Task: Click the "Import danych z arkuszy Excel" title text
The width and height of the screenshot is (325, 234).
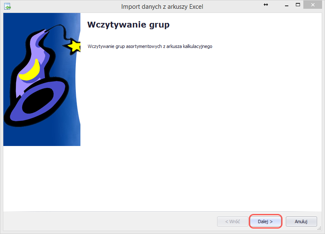Action: click(162, 7)
